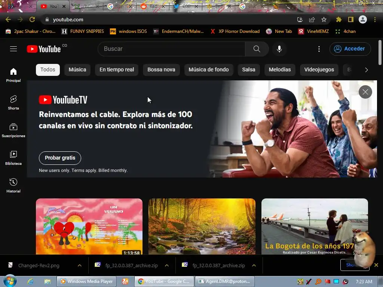Open the FUNNY SNIPPIES bookmark
The height and width of the screenshot is (287, 383).
(83, 31)
